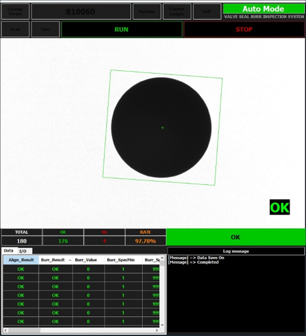Click the Grab image button
306x336 pixels.
point(15,29)
